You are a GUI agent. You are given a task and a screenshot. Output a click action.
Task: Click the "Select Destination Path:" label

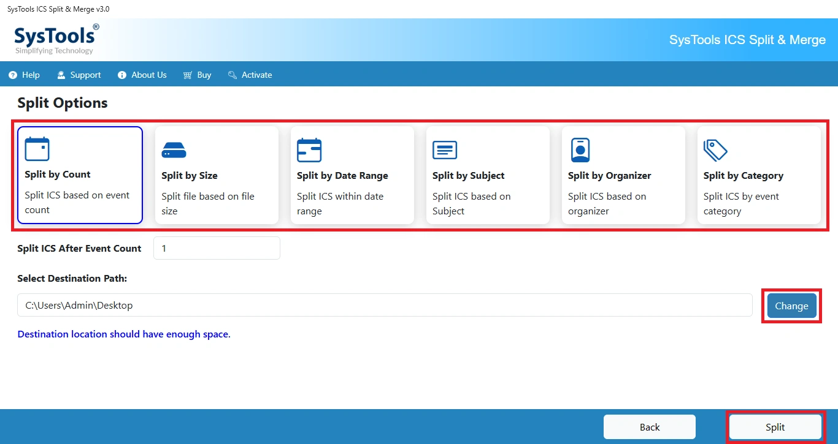point(72,279)
